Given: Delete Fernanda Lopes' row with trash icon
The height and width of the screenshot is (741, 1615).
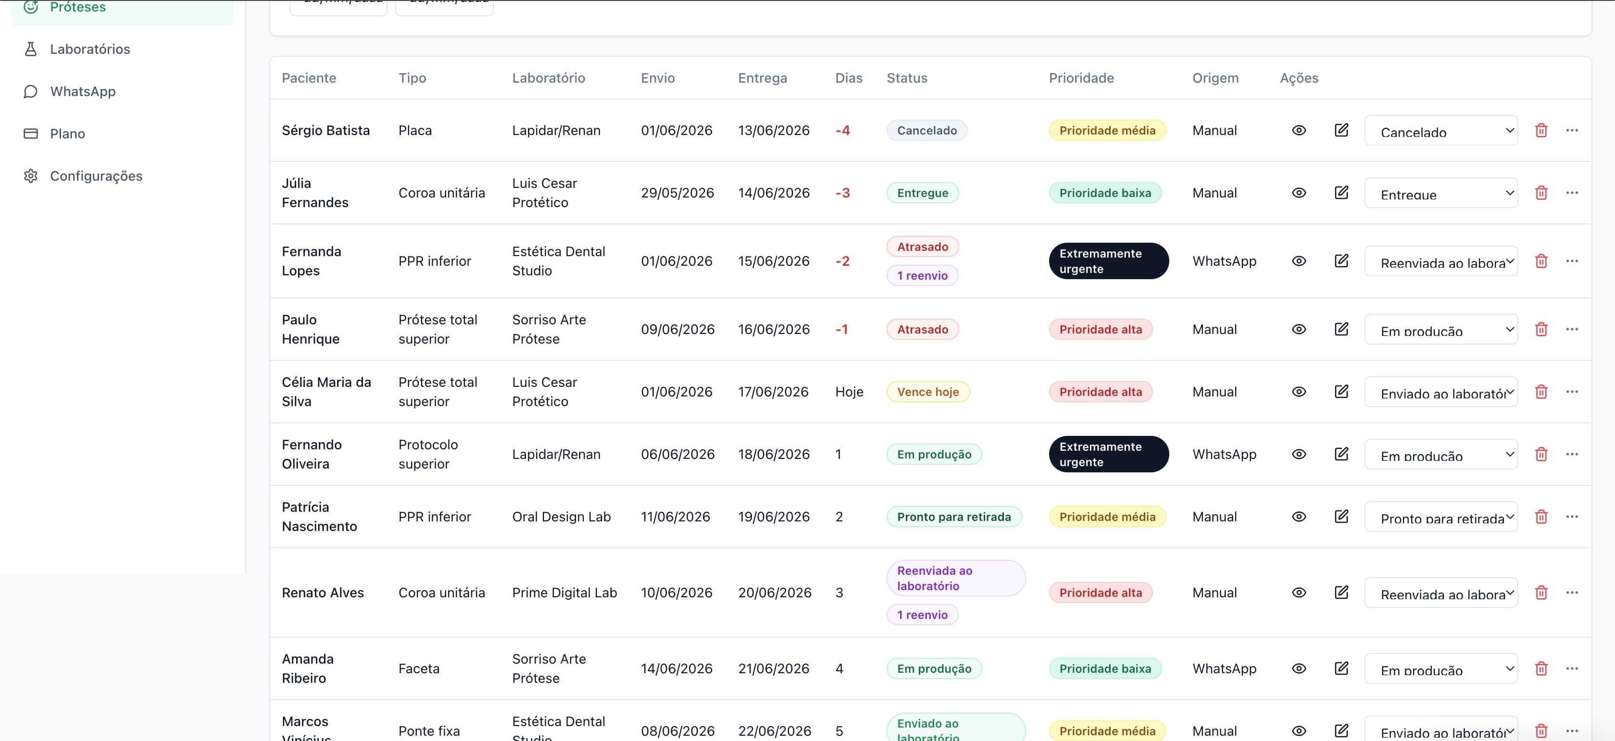Looking at the screenshot, I should [x=1541, y=261].
